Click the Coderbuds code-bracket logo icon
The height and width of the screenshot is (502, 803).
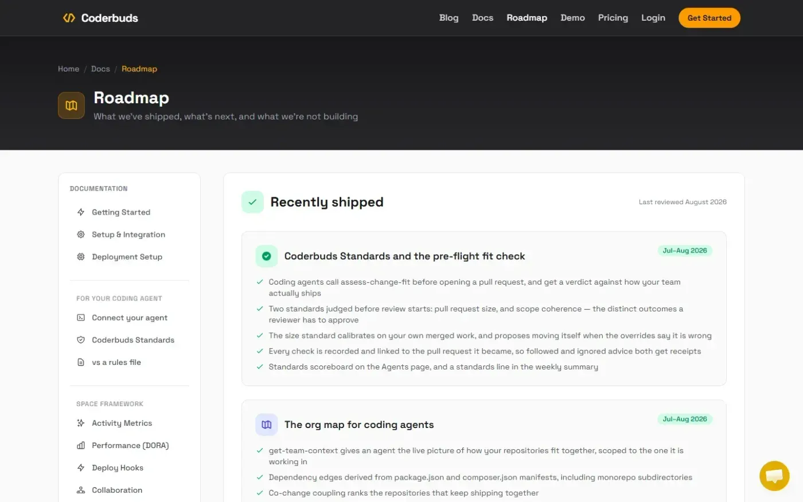coord(69,18)
